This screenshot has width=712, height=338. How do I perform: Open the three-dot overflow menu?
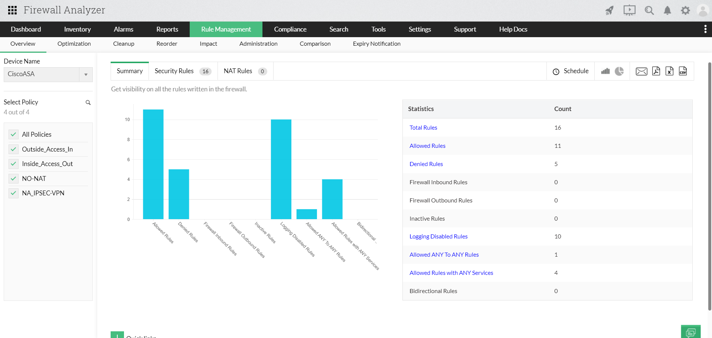click(705, 29)
